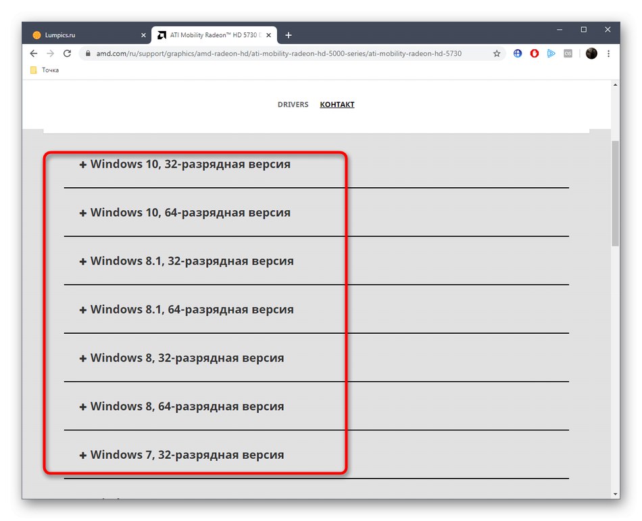Expand Windows 8, 32-разрядная версия

181,358
